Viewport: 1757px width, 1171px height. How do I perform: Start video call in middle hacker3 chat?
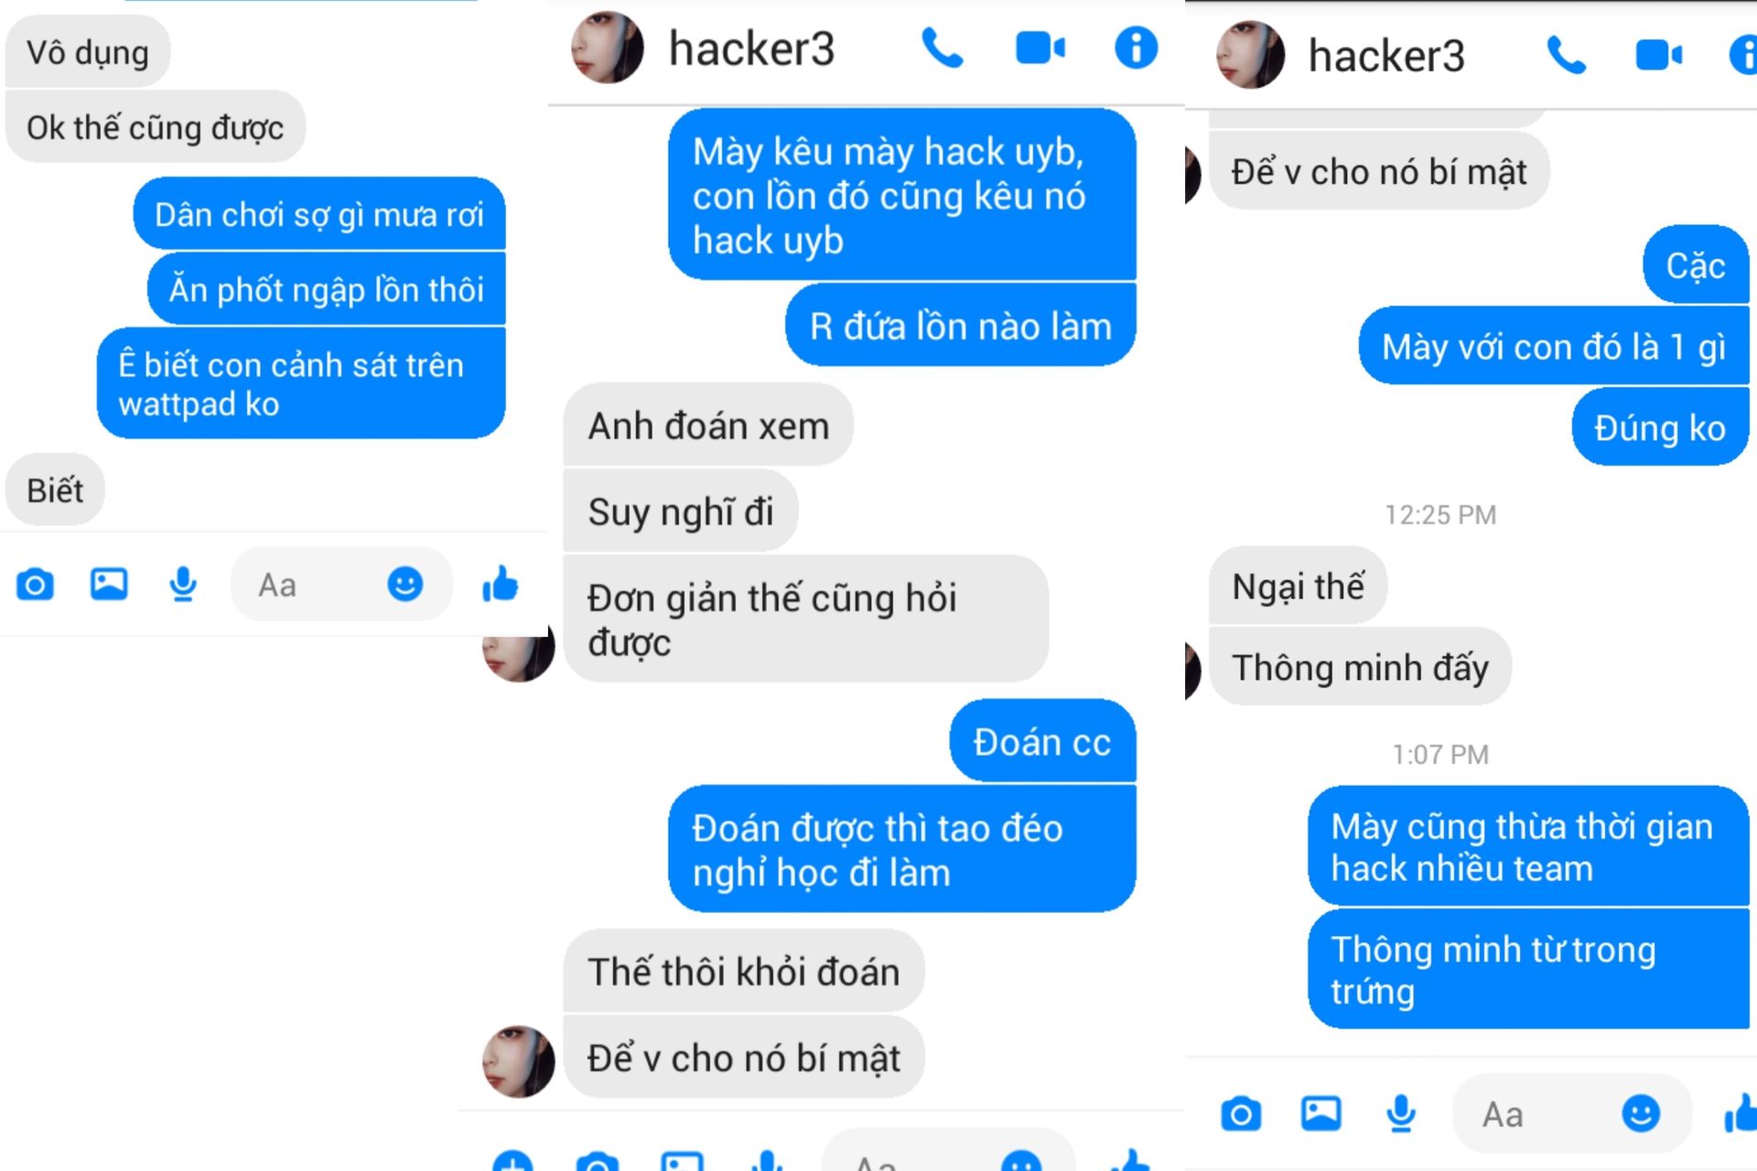(1040, 48)
